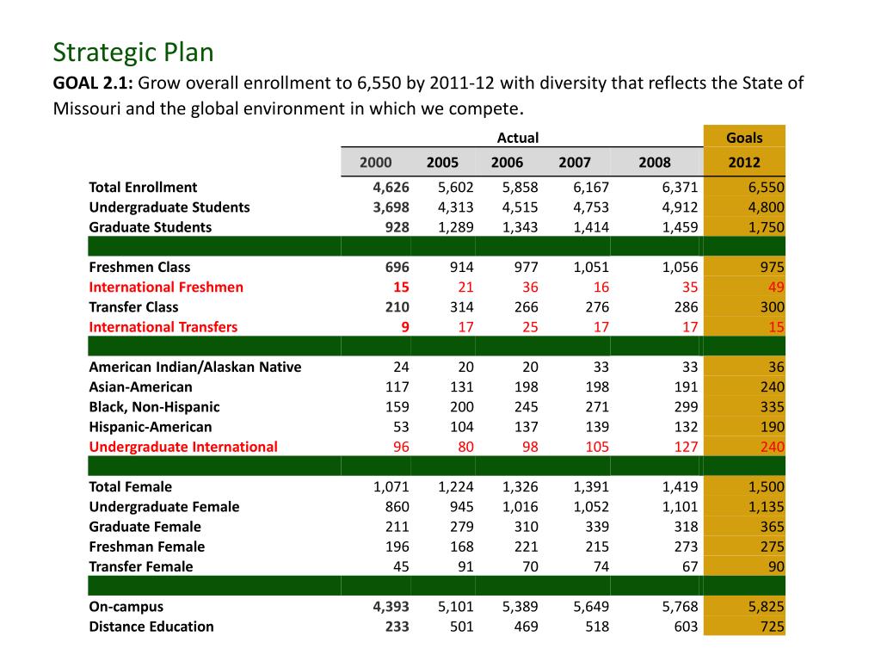Image resolution: width=881 pixels, height=661 pixels.
Task: Select Undergraduate Female goal value 1,135
Action: 767,507
